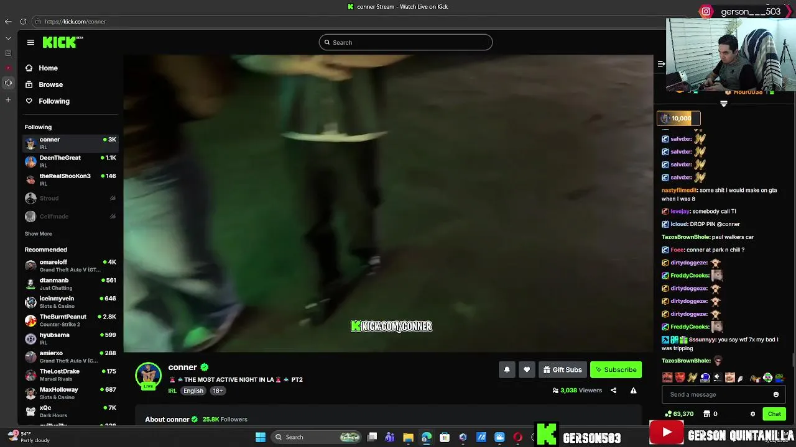Open omareloff recommended channel

(x=70, y=266)
